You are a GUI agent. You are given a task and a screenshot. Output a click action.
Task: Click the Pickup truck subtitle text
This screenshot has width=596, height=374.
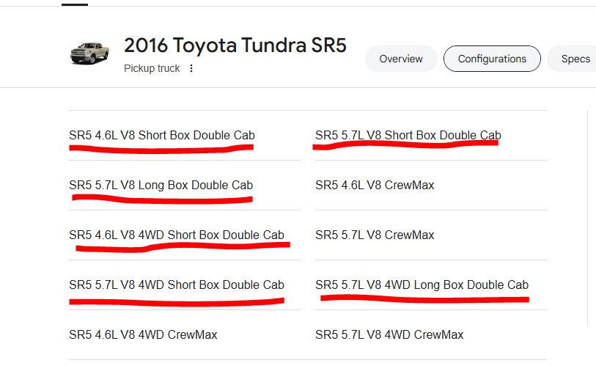(152, 68)
